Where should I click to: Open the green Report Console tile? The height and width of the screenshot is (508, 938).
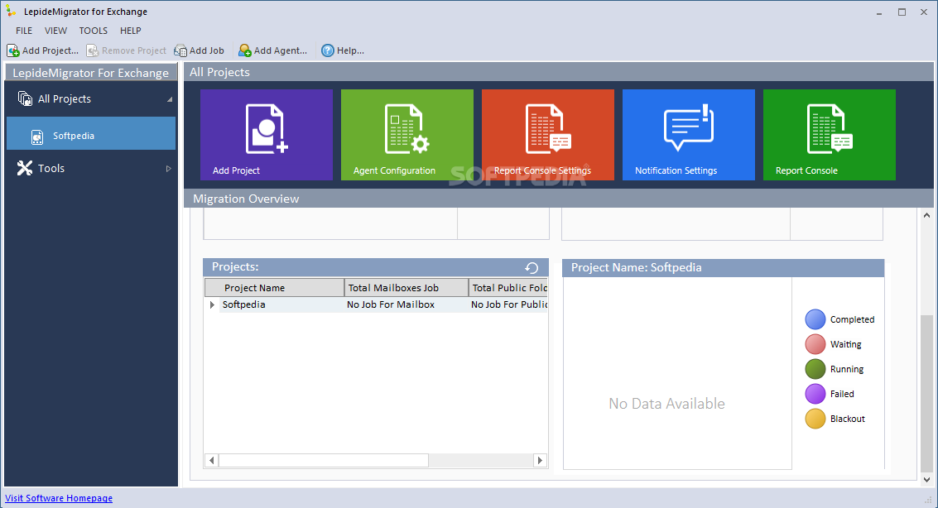[x=829, y=135]
